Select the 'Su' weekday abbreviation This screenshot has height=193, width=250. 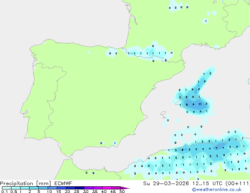click(x=146, y=184)
